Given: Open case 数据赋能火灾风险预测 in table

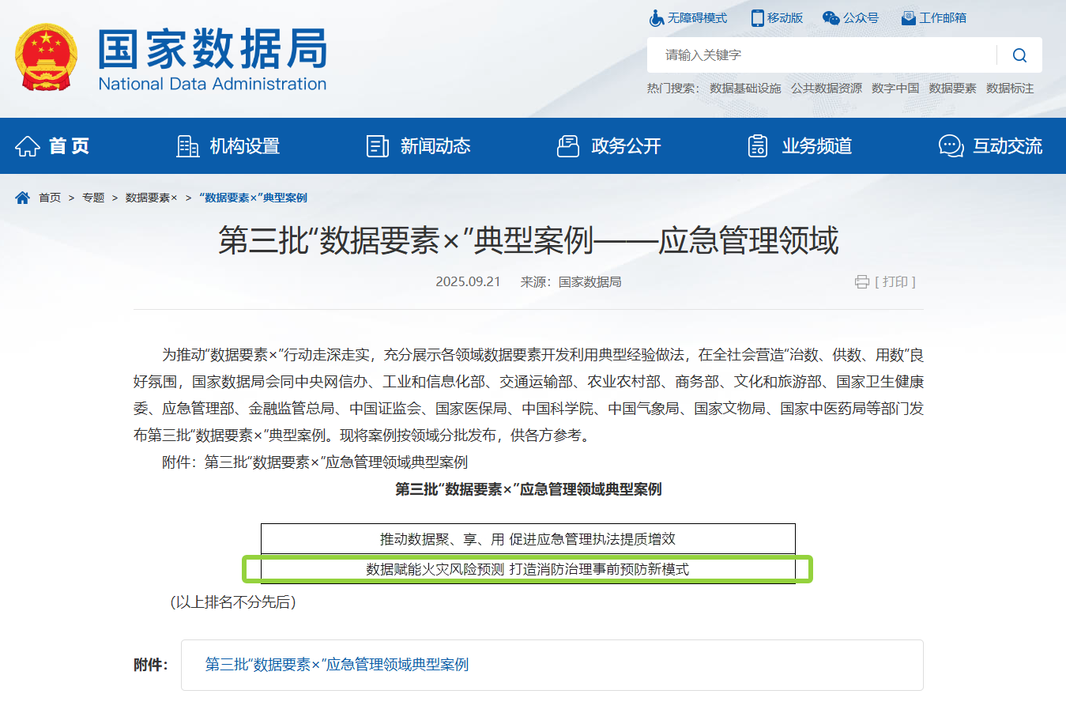Looking at the screenshot, I should point(527,569).
